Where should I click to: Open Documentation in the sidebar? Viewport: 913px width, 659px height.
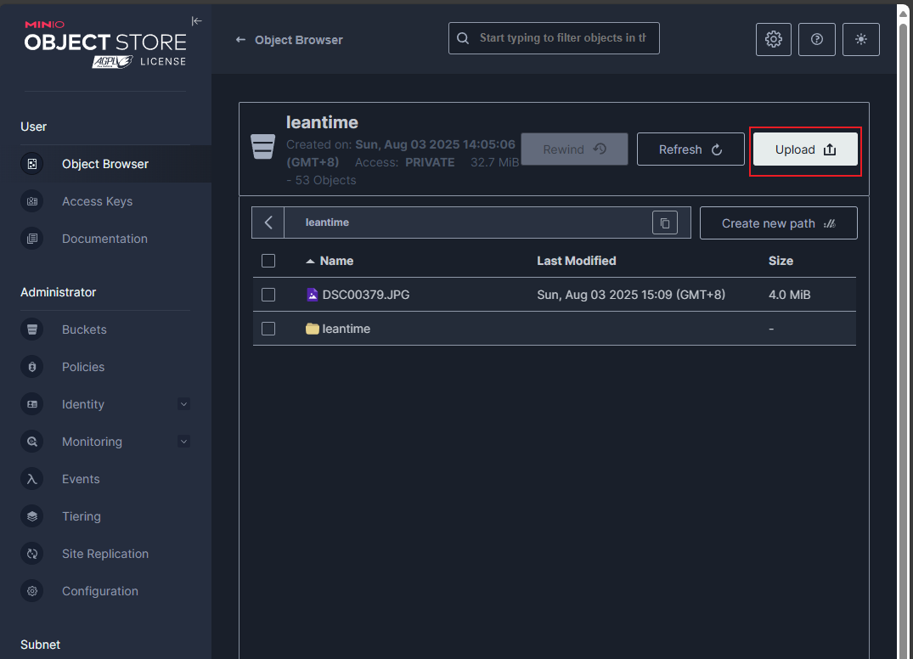tap(105, 239)
